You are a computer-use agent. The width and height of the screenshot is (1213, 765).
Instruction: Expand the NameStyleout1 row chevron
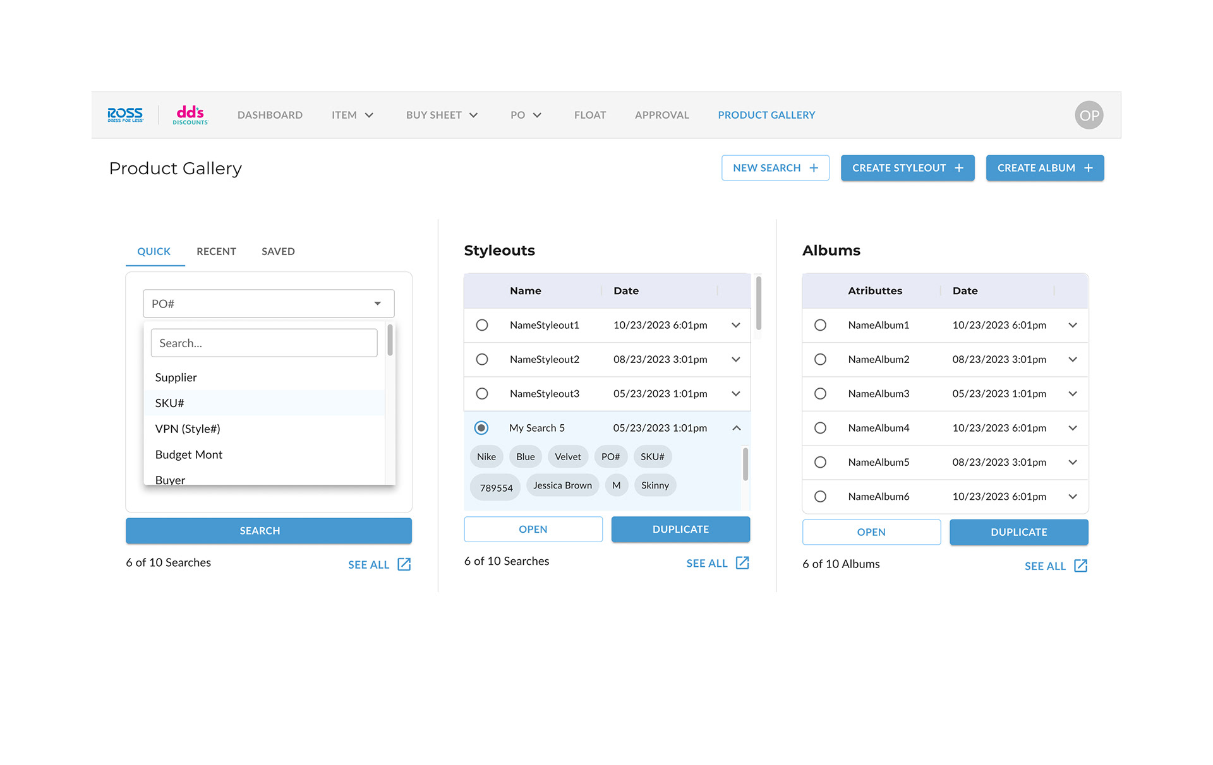736,325
